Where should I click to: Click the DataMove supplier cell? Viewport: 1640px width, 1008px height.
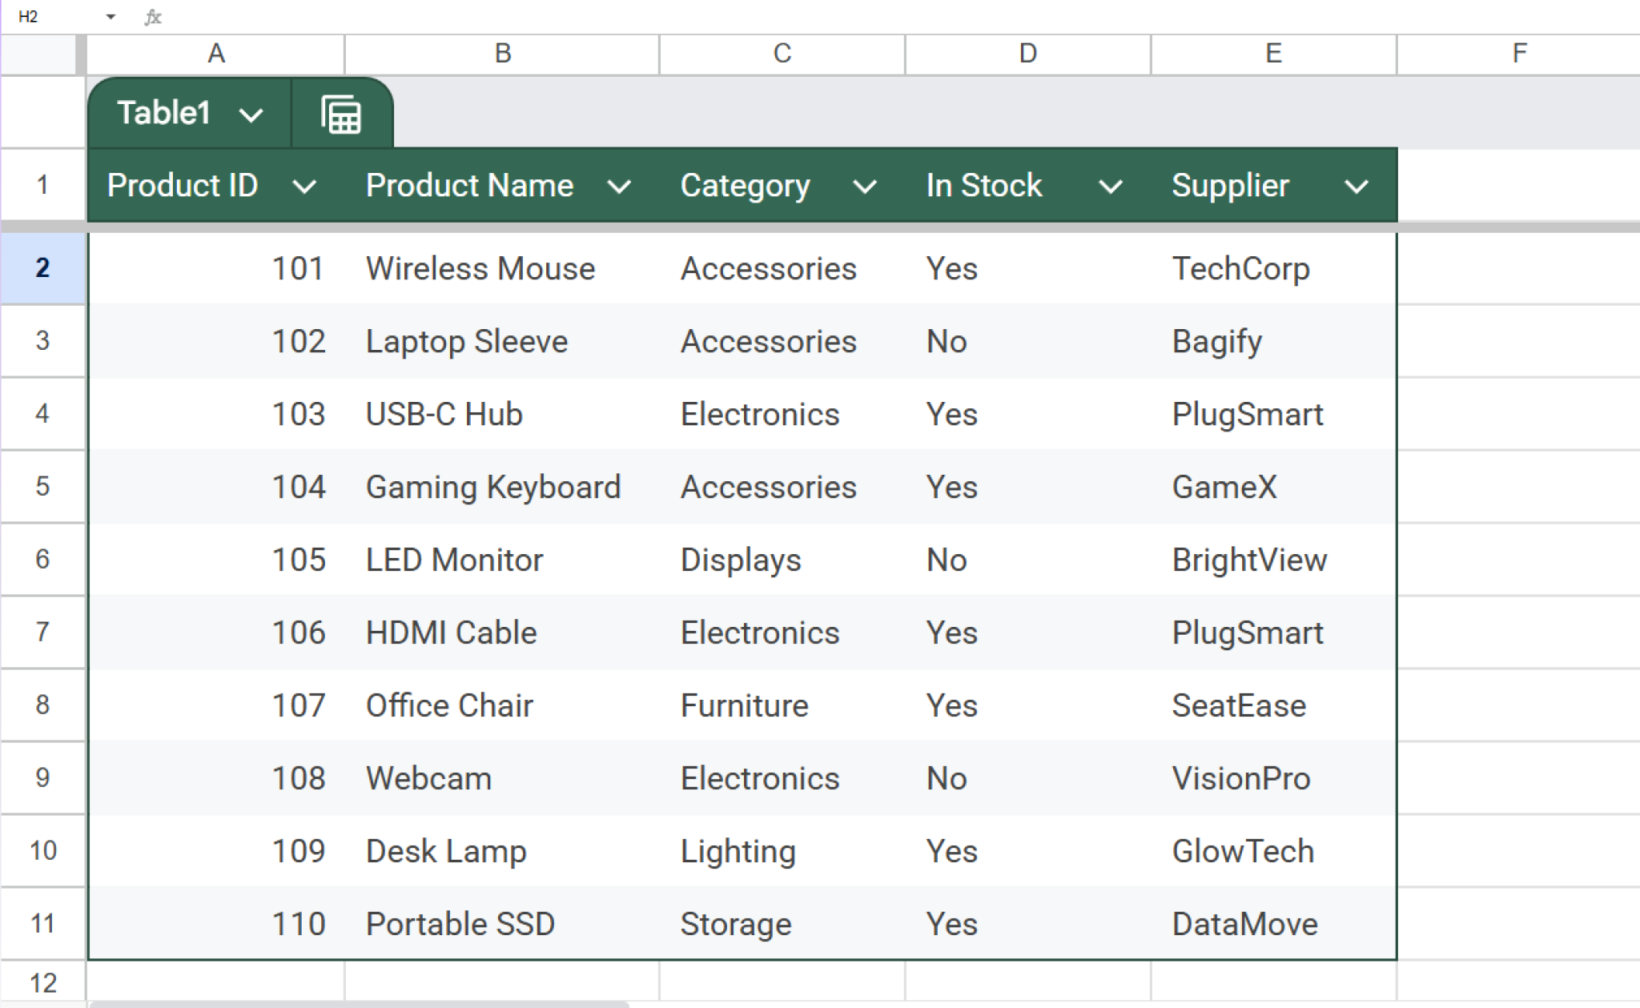pos(1244,923)
